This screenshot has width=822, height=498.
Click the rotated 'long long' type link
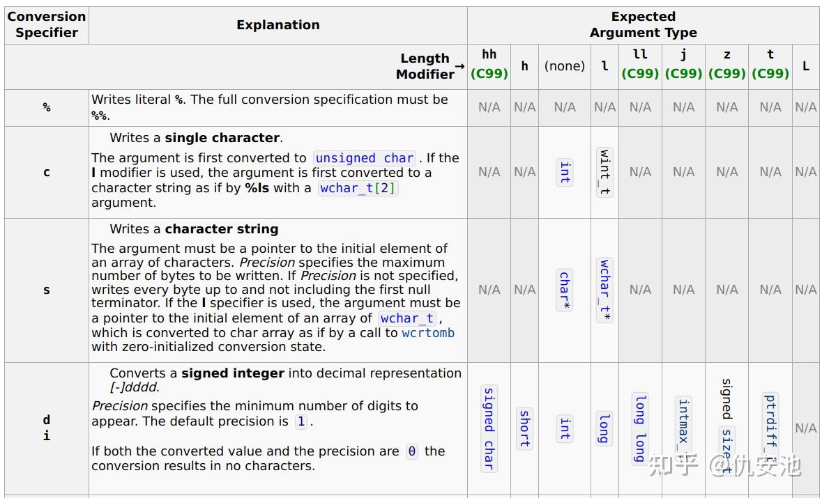(640, 428)
